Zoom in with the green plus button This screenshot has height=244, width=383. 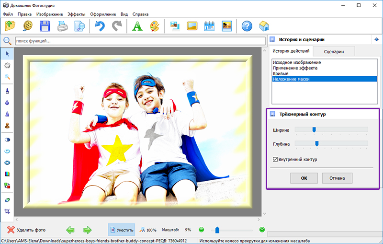[x=262, y=230]
